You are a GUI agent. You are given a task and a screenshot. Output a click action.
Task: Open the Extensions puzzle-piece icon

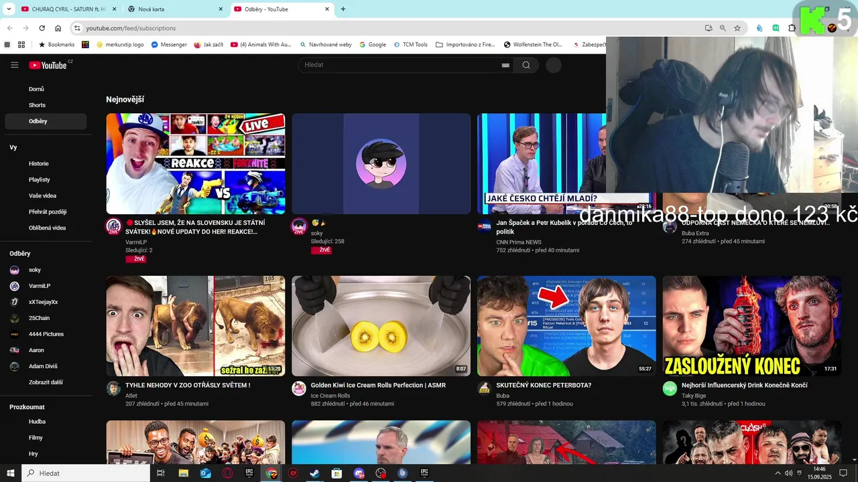tap(792, 28)
